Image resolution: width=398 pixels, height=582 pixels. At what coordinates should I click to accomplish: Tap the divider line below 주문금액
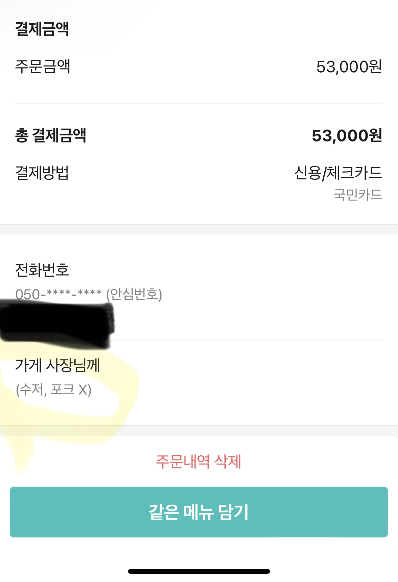pos(199,103)
